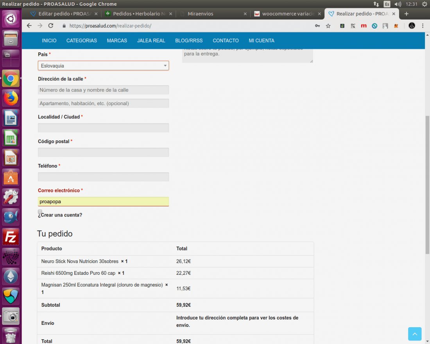Open the CONTACTO menu item
Screen dimensions: 430x344
pyautogui.click(x=226, y=41)
